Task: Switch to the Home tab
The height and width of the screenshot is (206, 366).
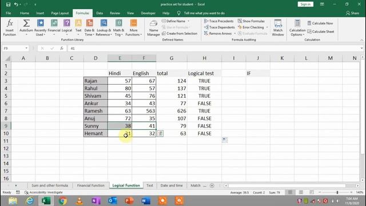Action: pyautogui.click(x=25, y=13)
